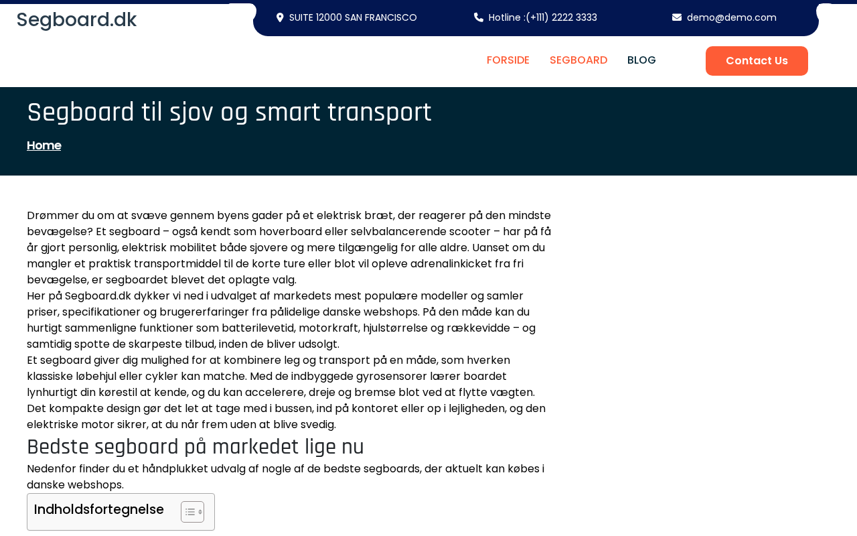This screenshot has width=857, height=536.
Task: Follow the Home breadcrumb link
Action: click(44, 145)
